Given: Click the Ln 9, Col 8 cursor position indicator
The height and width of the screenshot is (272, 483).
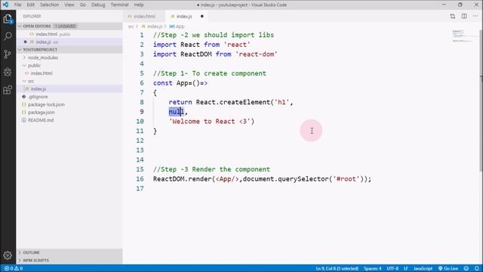Looking at the screenshot, I should 337,268.
